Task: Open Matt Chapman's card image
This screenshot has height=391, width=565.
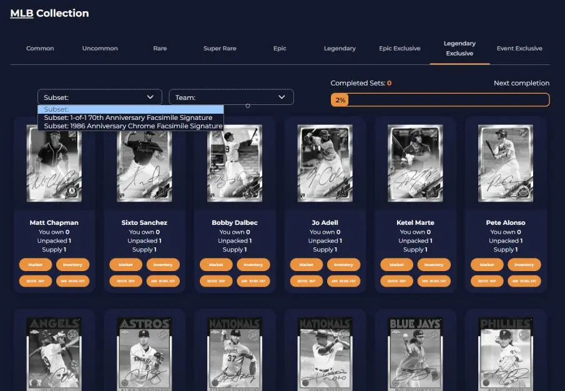Action: [x=54, y=163]
